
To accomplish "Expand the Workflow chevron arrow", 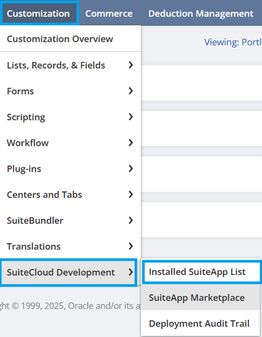I will [130, 143].
